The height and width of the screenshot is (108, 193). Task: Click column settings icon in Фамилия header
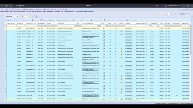[x=35, y=23]
